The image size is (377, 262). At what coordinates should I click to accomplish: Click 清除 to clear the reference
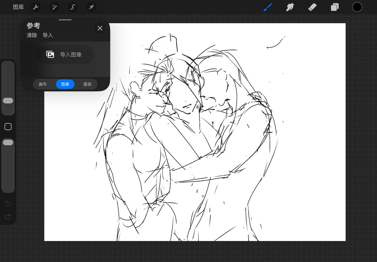32,35
